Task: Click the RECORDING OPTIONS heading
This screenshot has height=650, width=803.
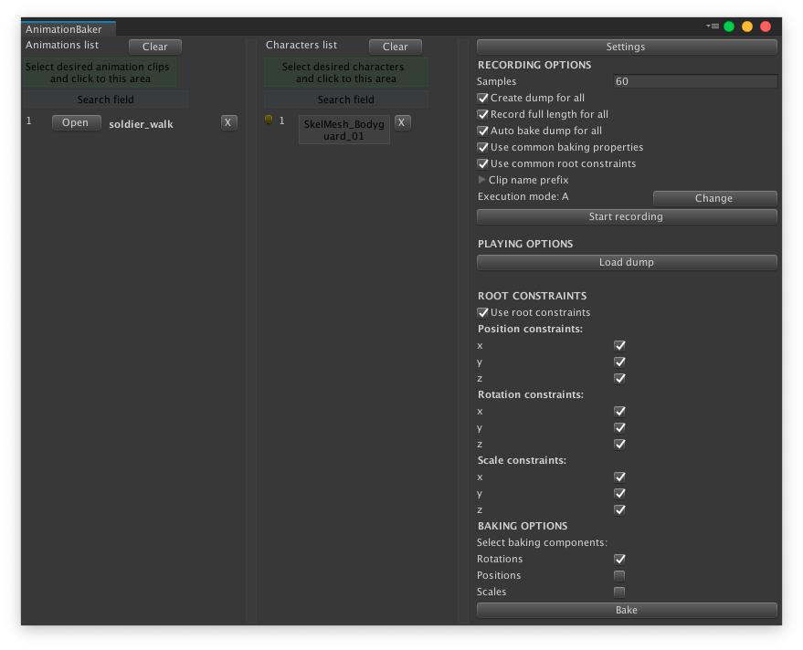Action: [534, 65]
